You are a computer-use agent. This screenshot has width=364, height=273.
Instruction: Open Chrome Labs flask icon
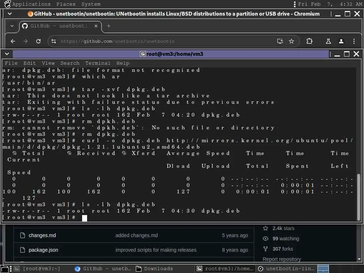click(x=328, y=41)
